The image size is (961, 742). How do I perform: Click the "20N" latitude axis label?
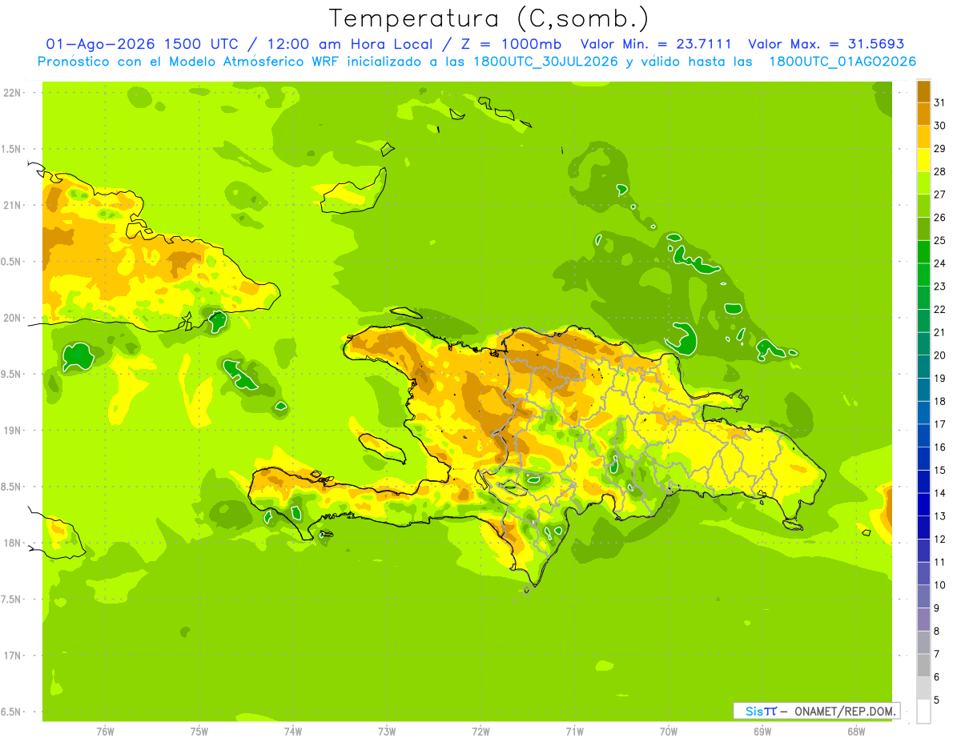coord(12,318)
